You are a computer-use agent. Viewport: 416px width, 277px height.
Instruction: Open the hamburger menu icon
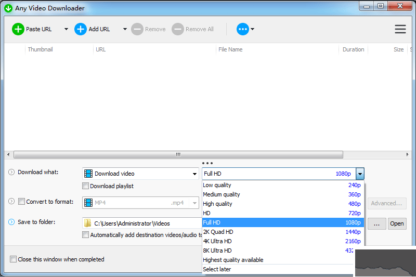tap(400, 29)
